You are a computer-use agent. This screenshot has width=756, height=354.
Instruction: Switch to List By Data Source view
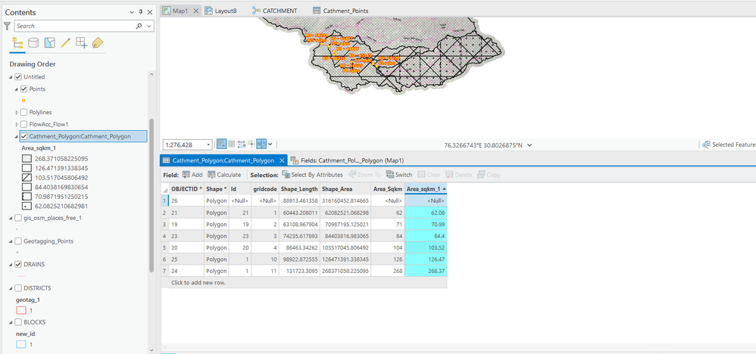(33, 43)
